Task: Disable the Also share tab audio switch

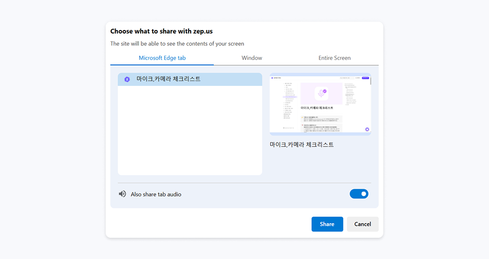Action: click(x=359, y=194)
